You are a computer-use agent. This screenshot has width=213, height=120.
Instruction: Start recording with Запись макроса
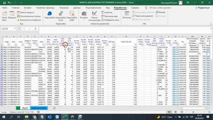(x=26, y=12)
